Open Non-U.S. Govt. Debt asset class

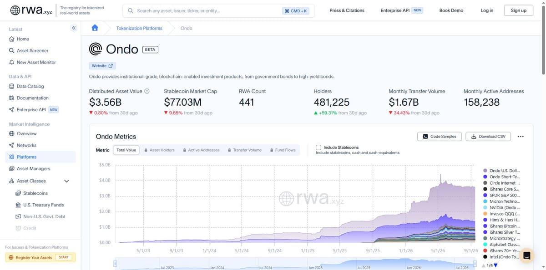pyautogui.click(x=40, y=216)
